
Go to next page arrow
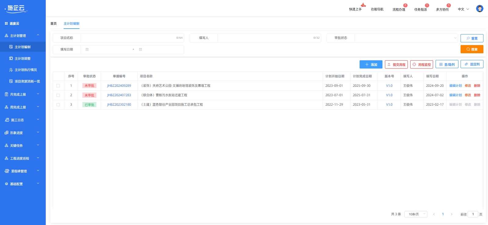coord(452,214)
